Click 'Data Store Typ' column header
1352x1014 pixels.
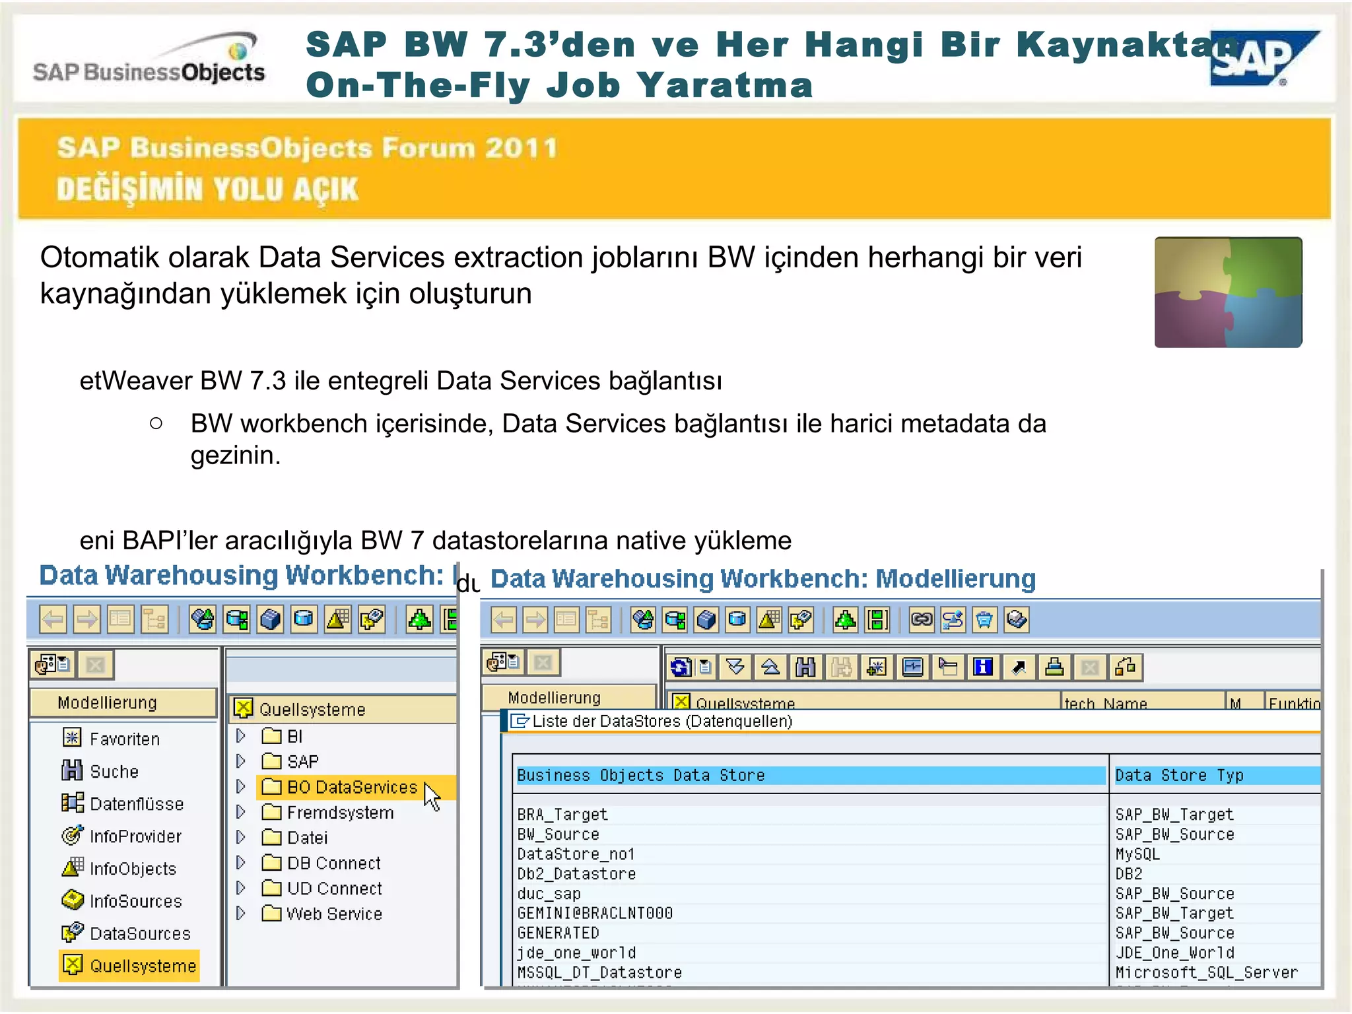pos(1217,775)
